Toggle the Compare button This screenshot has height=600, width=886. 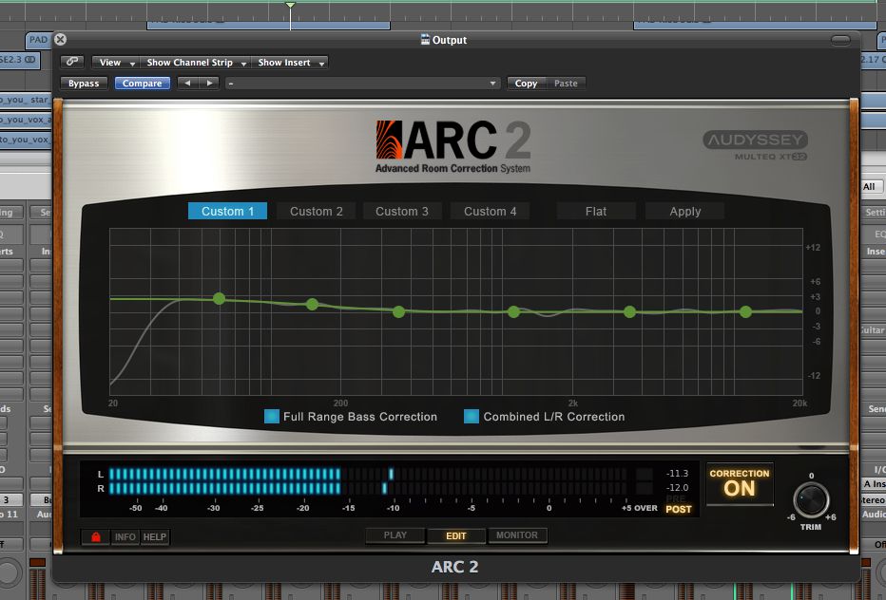tap(142, 83)
